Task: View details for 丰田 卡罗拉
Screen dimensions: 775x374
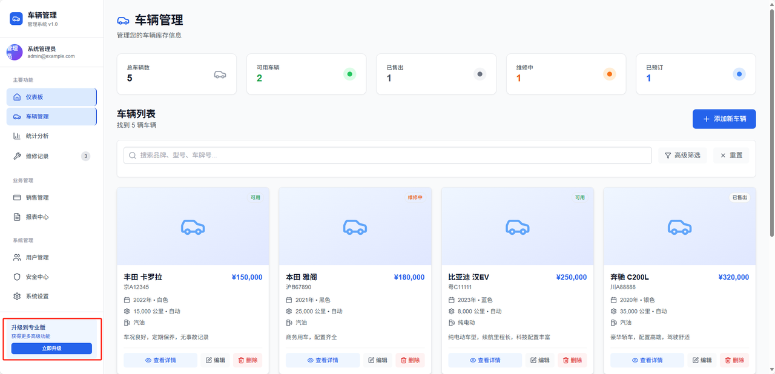Action: coord(160,360)
